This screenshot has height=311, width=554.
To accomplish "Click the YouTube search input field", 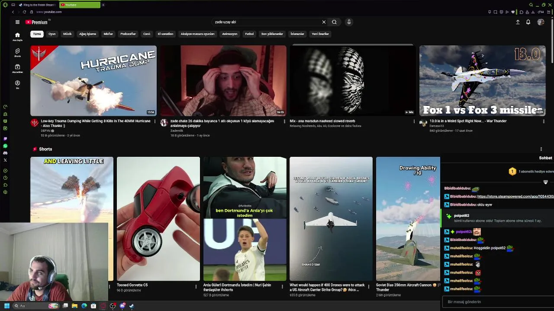I will click(x=266, y=22).
